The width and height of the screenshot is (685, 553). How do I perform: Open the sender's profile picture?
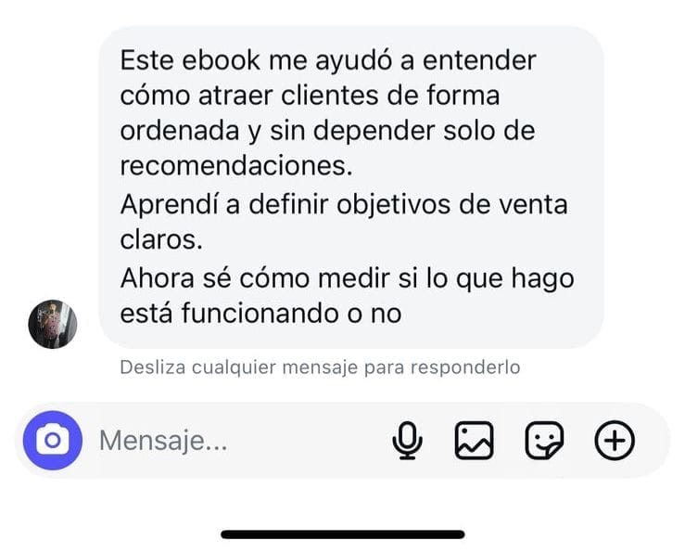[53, 324]
